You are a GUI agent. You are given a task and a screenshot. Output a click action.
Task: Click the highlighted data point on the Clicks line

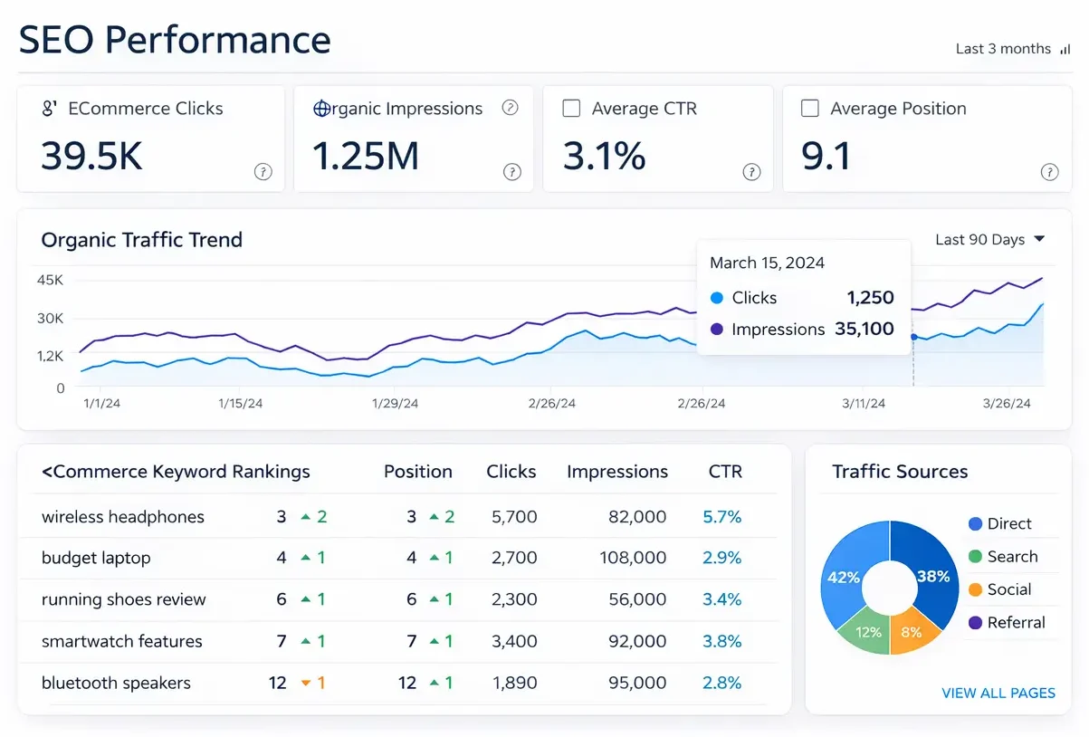[912, 337]
